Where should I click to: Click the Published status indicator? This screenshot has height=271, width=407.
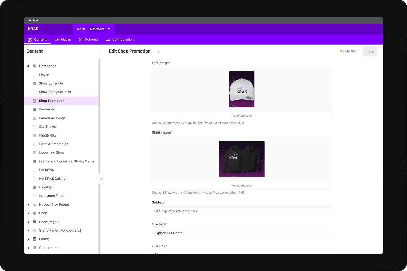coord(349,51)
